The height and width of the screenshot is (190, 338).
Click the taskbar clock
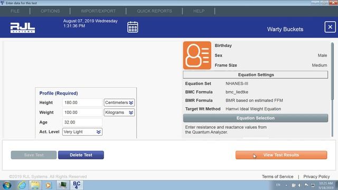point(326,185)
